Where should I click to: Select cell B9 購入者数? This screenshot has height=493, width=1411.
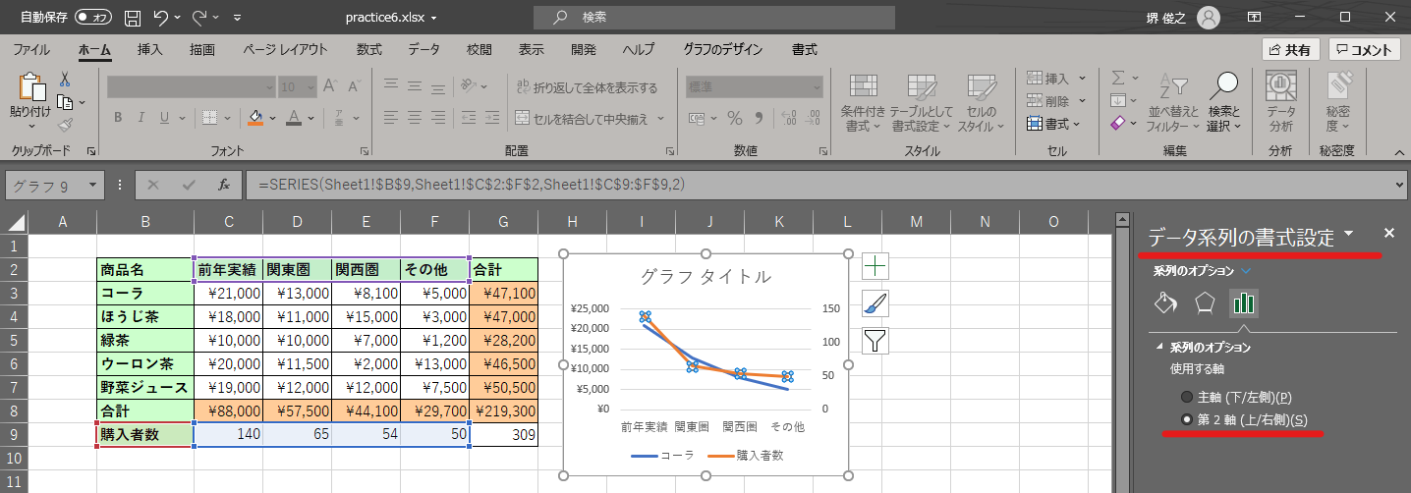[x=145, y=434]
